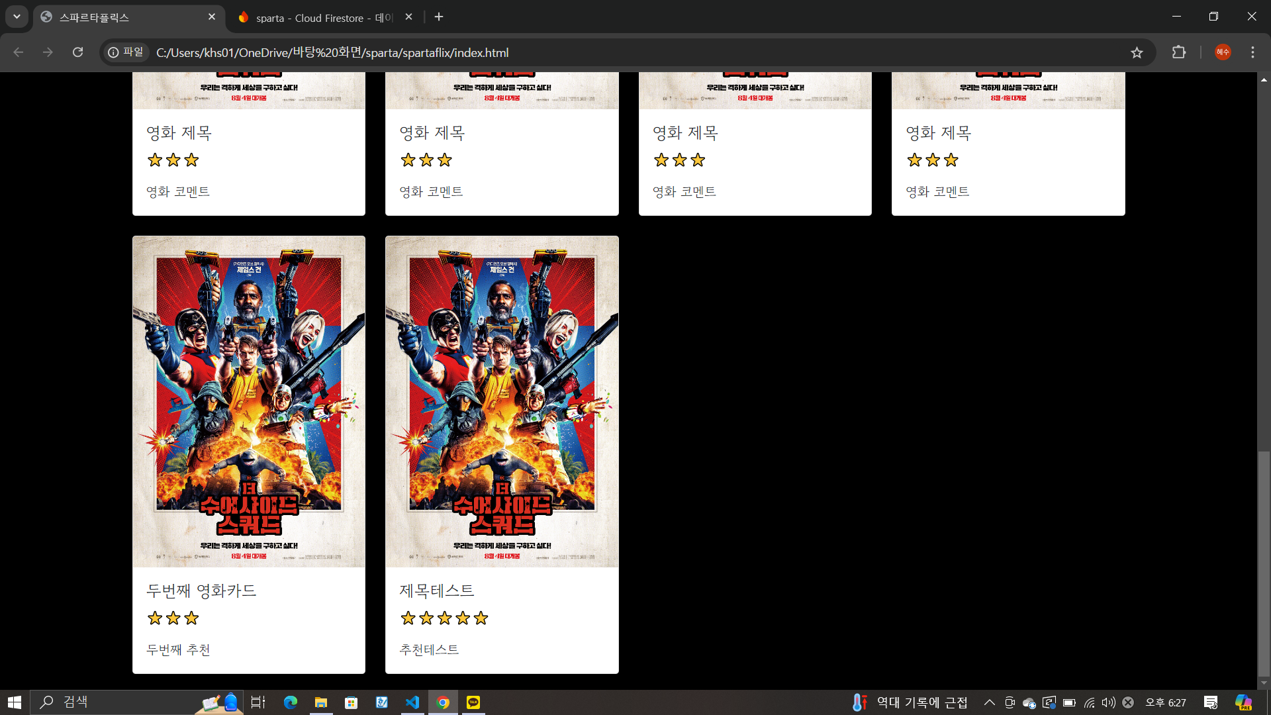Open Microsoft Store from the taskbar

click(352, 702)
